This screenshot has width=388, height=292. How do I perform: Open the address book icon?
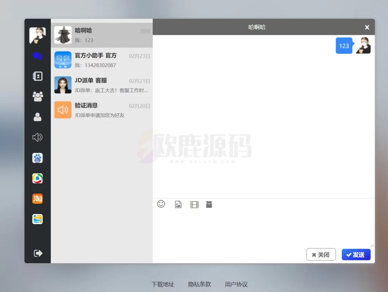(x=37, y=76)
